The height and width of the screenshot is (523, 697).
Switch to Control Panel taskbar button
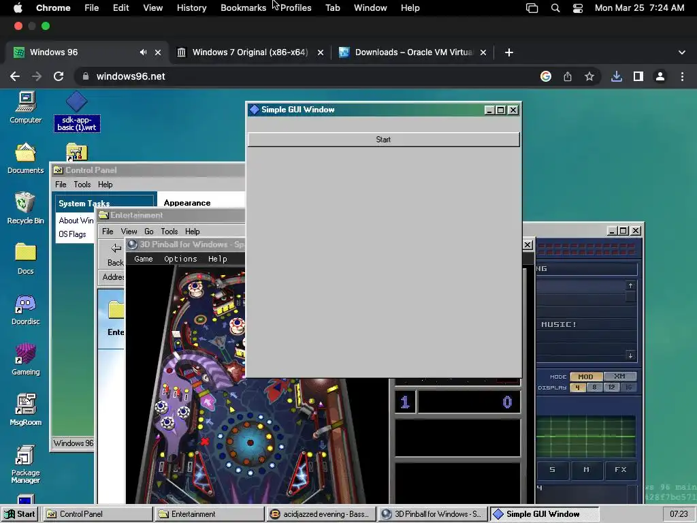click(x=97, y=514)
